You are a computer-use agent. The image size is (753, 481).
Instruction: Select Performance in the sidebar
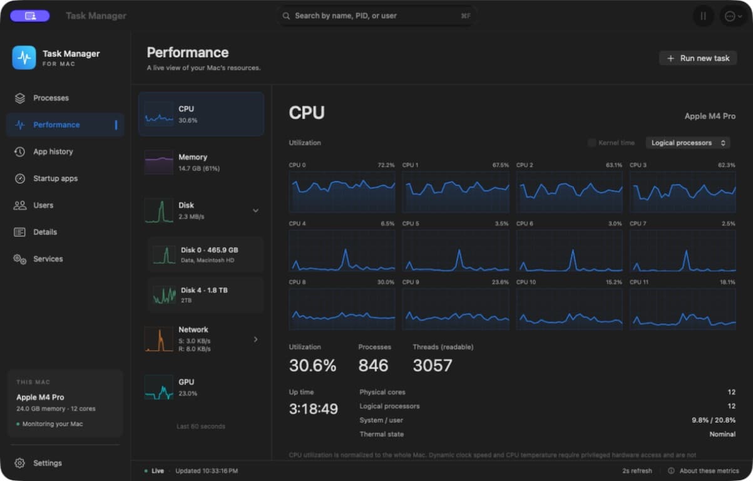[x=65, y=125]
